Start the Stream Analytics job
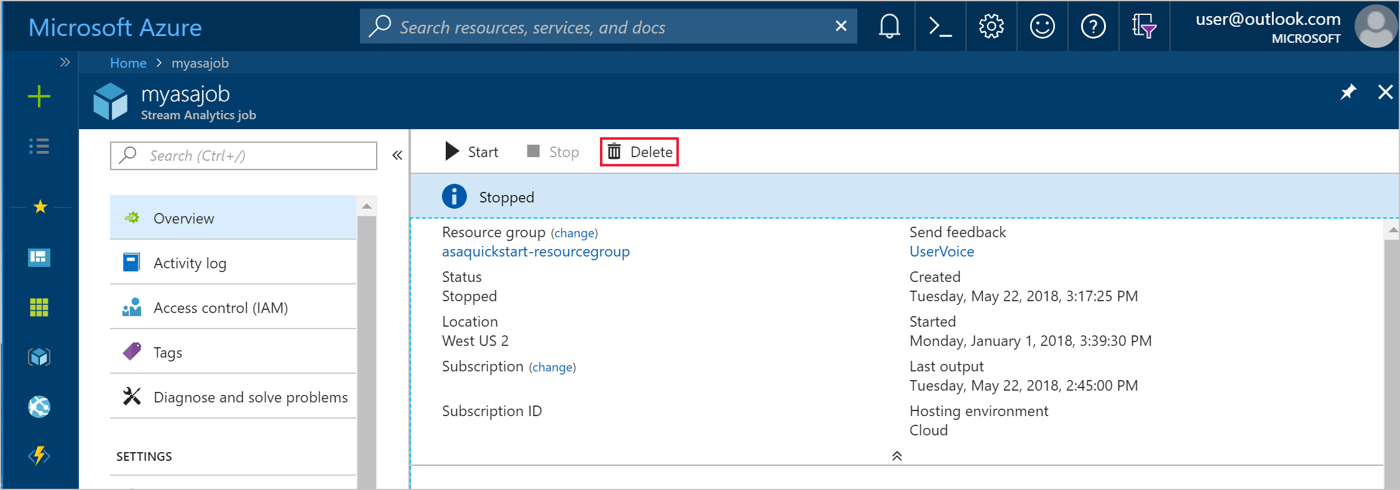The height and width of the screenshot is (490, 1400). pos(472,152)
